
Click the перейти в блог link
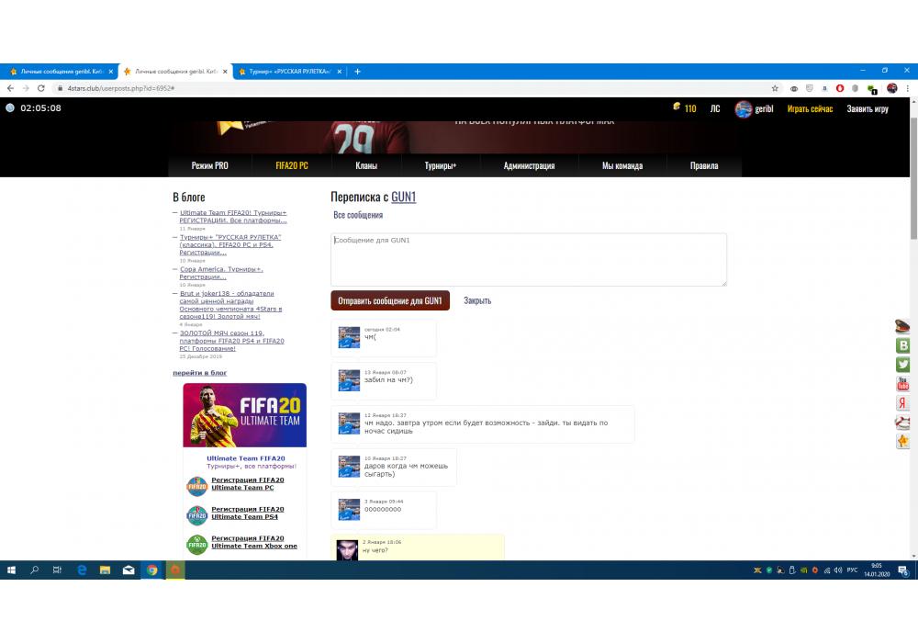click(199, 373)
